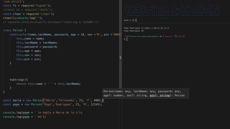This screenshot has width=230, height=129.
Task: Click the line const fi = require('figlet');
Action: (x=27, y=6)
